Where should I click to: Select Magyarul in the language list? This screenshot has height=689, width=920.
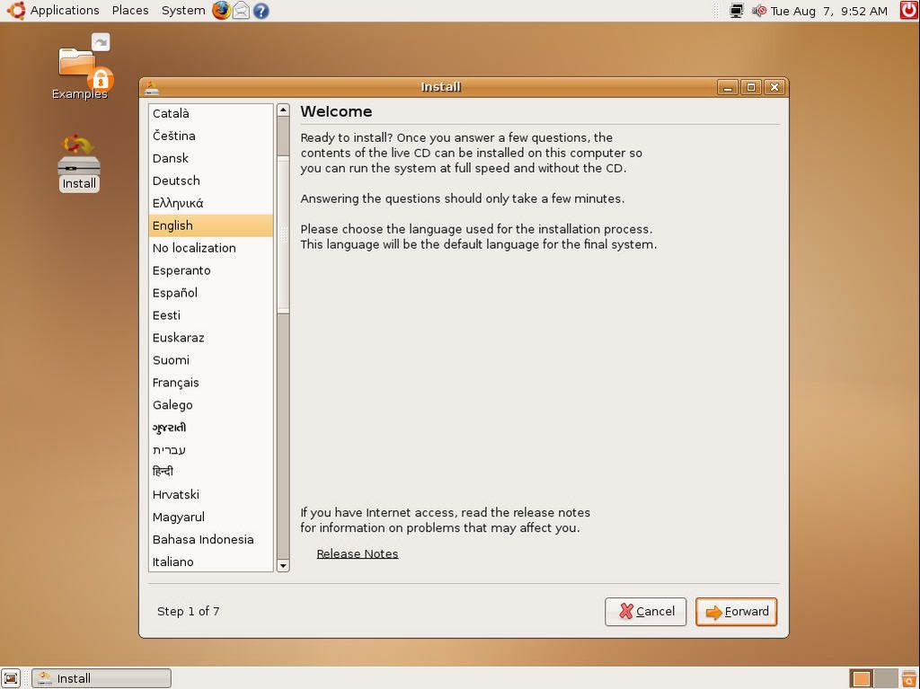(210, 517)
